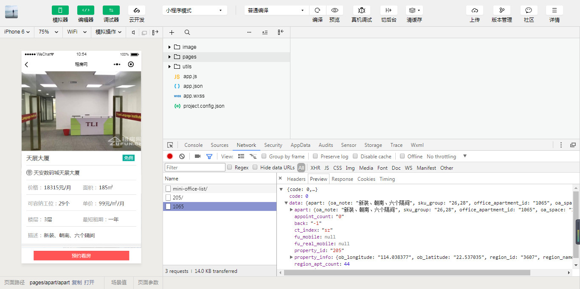The width and height of the screenshot is (580, 289).
Task: Expand the utils folder
Action: tap(170, 67)
